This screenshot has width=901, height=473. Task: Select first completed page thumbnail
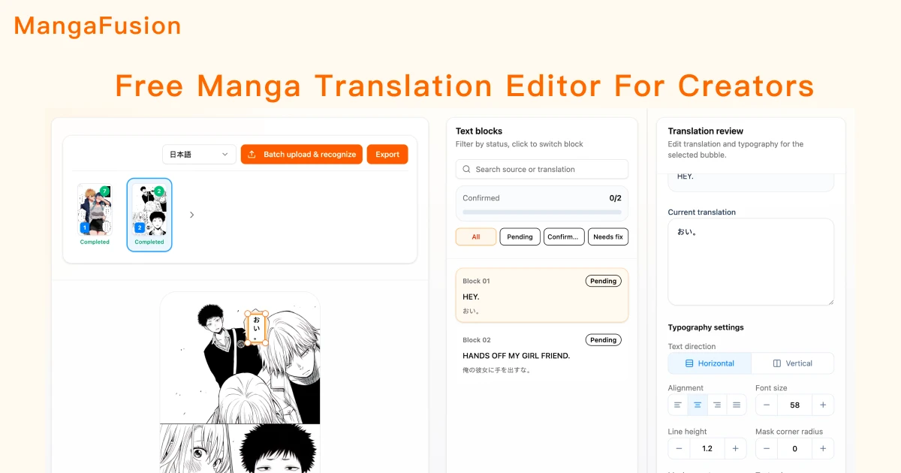pos(95,215)
